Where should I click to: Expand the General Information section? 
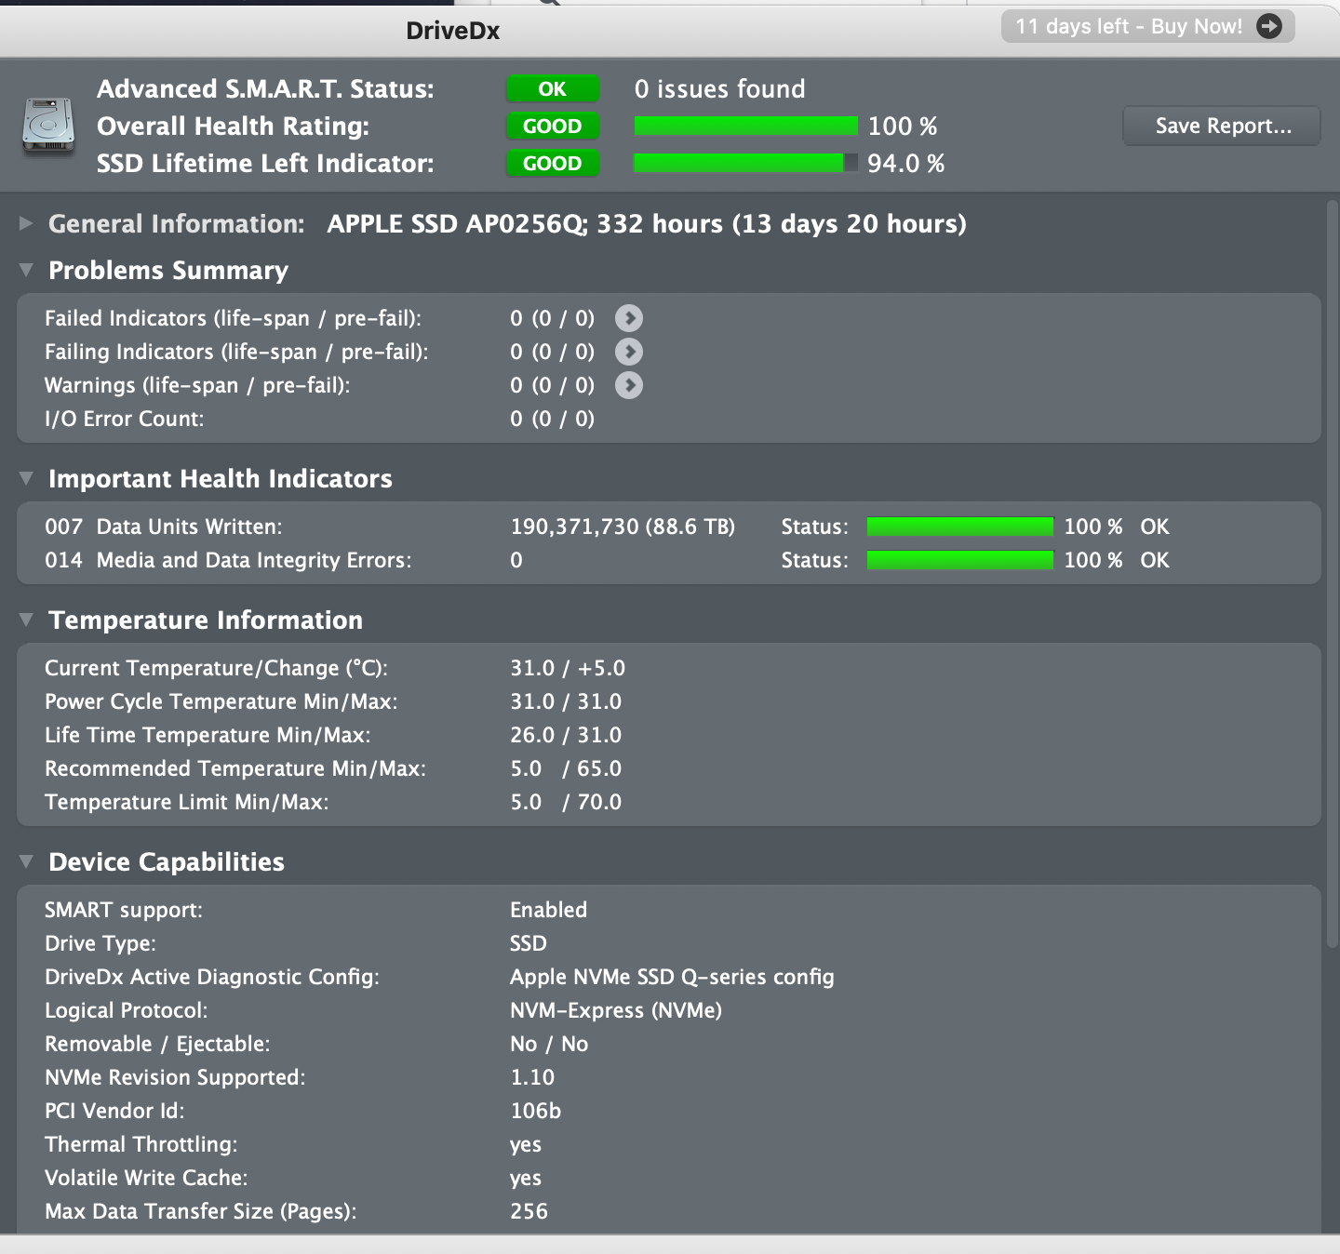(26, 223)
